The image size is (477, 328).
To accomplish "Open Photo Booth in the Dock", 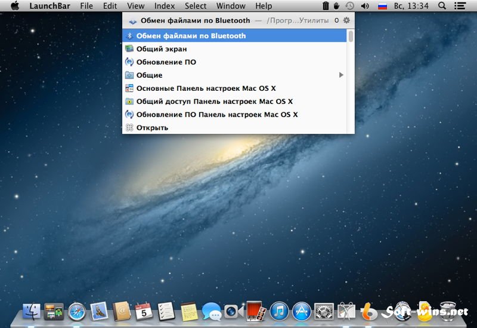I will (256, 311).
